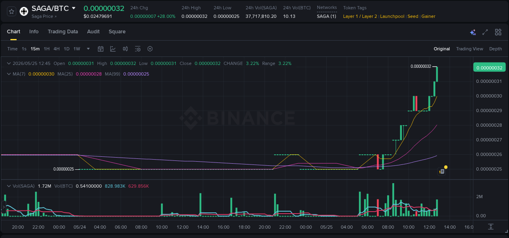Select the 1W interval
This screenshot has width=509, height=238.
coord(77,49)
